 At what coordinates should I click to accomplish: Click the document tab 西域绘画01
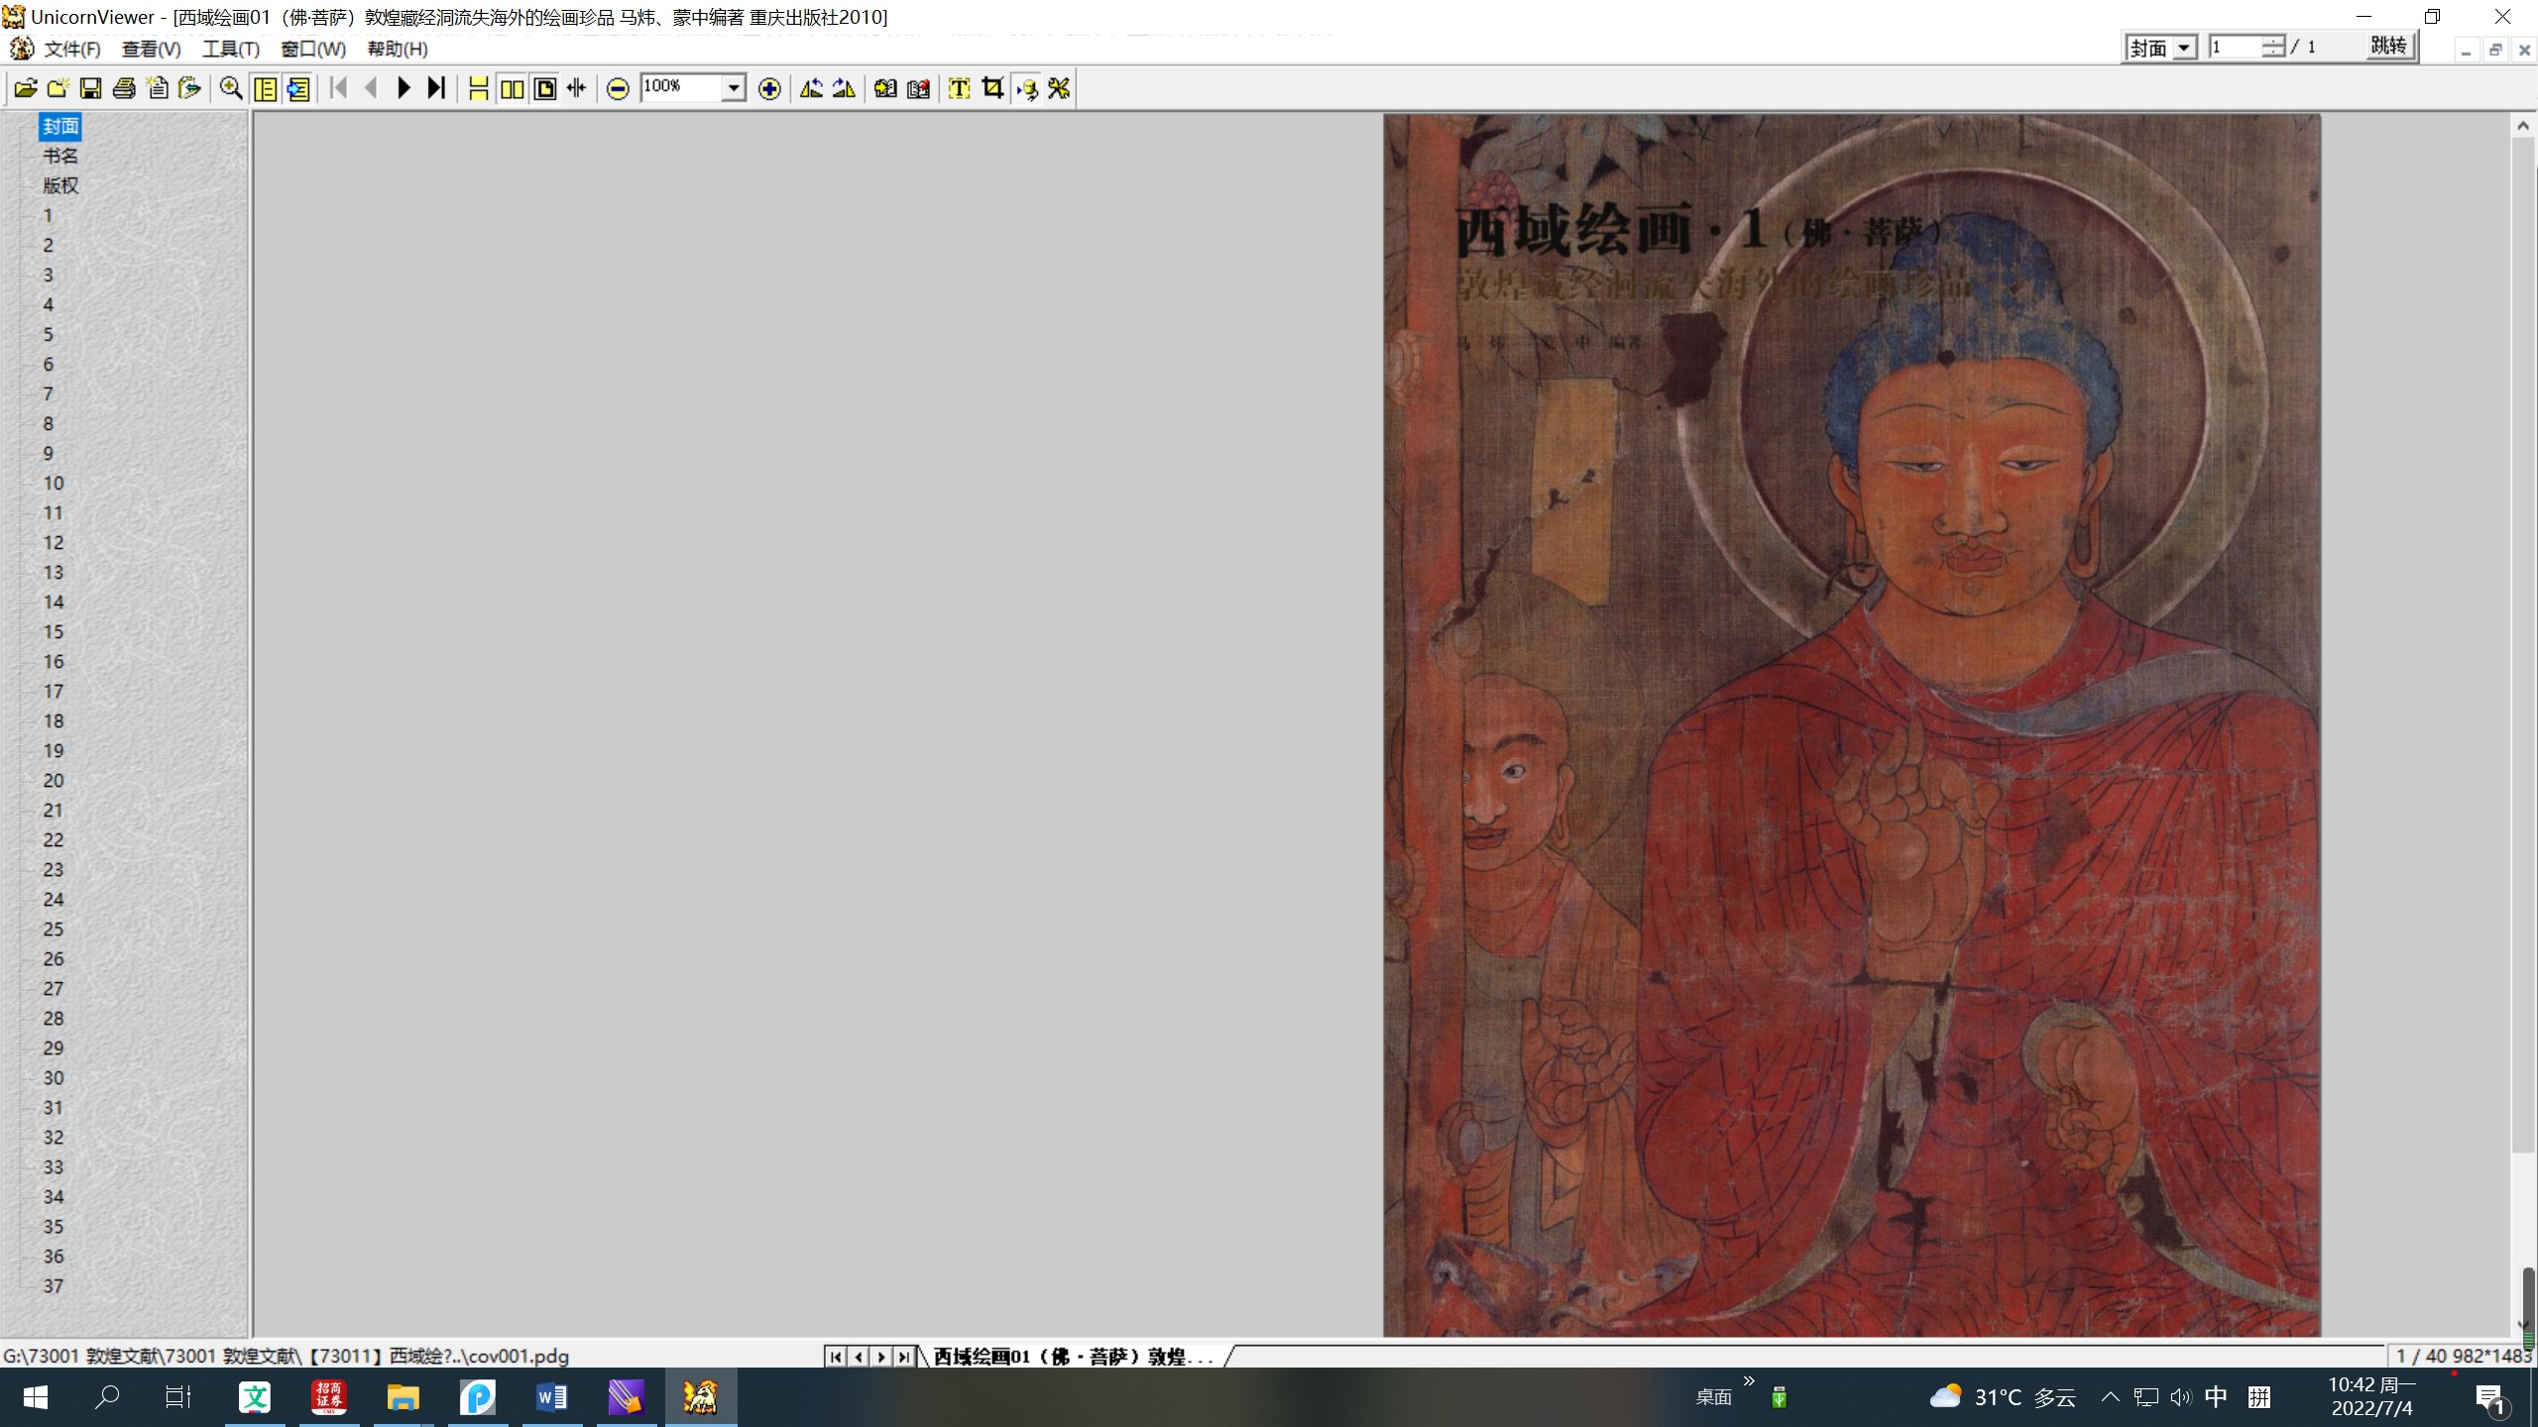point(1074,1357)
